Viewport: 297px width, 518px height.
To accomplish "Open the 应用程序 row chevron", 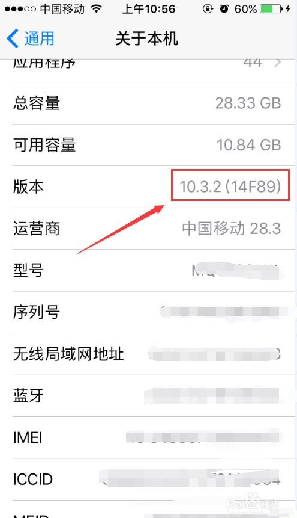I will tap(278, 62).
